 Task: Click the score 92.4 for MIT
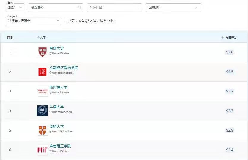(x=230, y=150)
